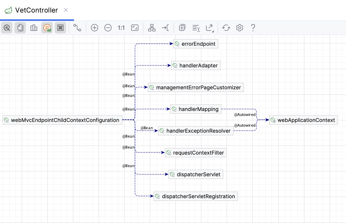Open the export diagram dropdown arrow

pos(211,30)
